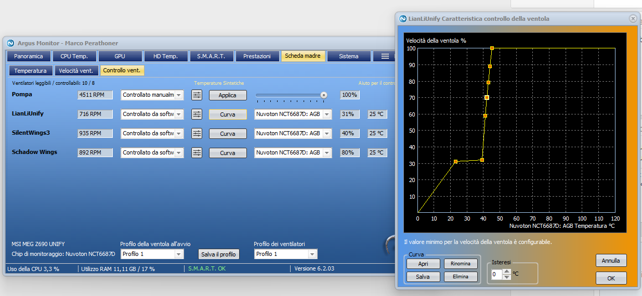Click Schadow Wings 892 RPM reading
Viewport: 642px width, 296px height.
(x=95, y=153)
